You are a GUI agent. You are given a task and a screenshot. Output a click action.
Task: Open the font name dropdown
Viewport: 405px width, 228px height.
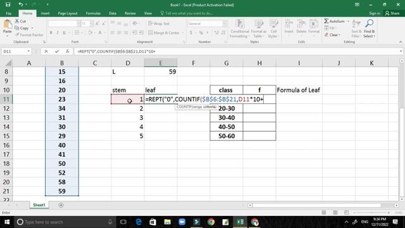click(x=78, y=23)
